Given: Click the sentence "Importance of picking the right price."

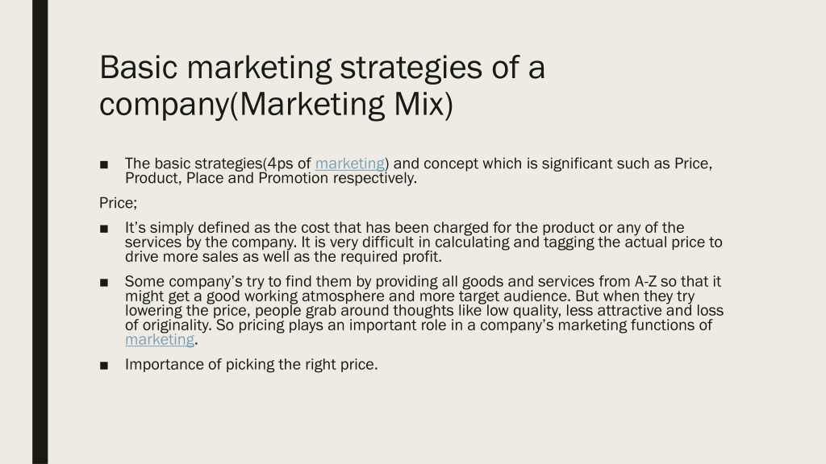Looking at the screenshot, I should click(252, 365).
